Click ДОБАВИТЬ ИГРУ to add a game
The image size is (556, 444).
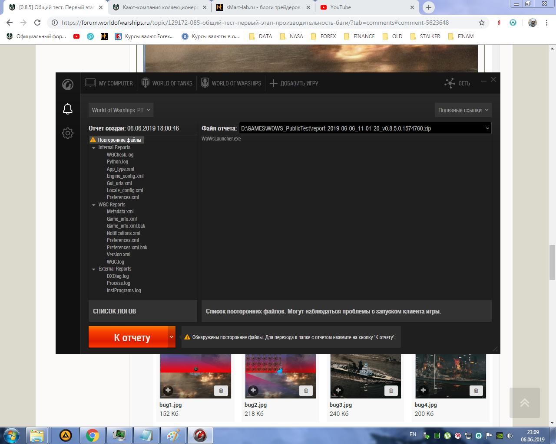coord(294,83)
